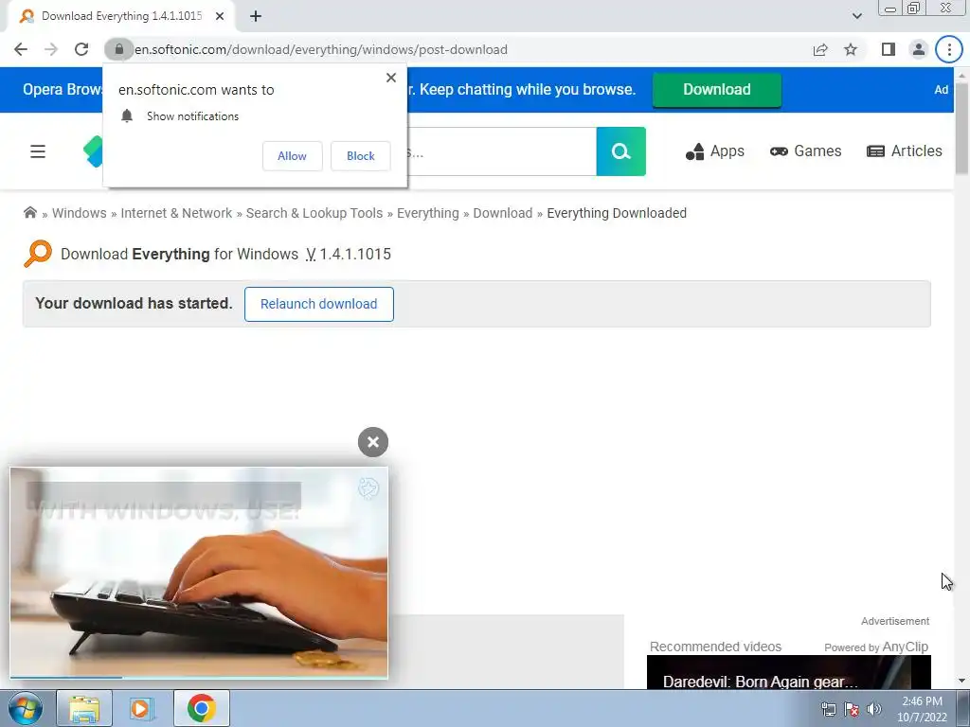The width and height of the screenshot is (970, 727).
Task: Block notifications from en.softonic.com
Action: (x=361, y=156)
